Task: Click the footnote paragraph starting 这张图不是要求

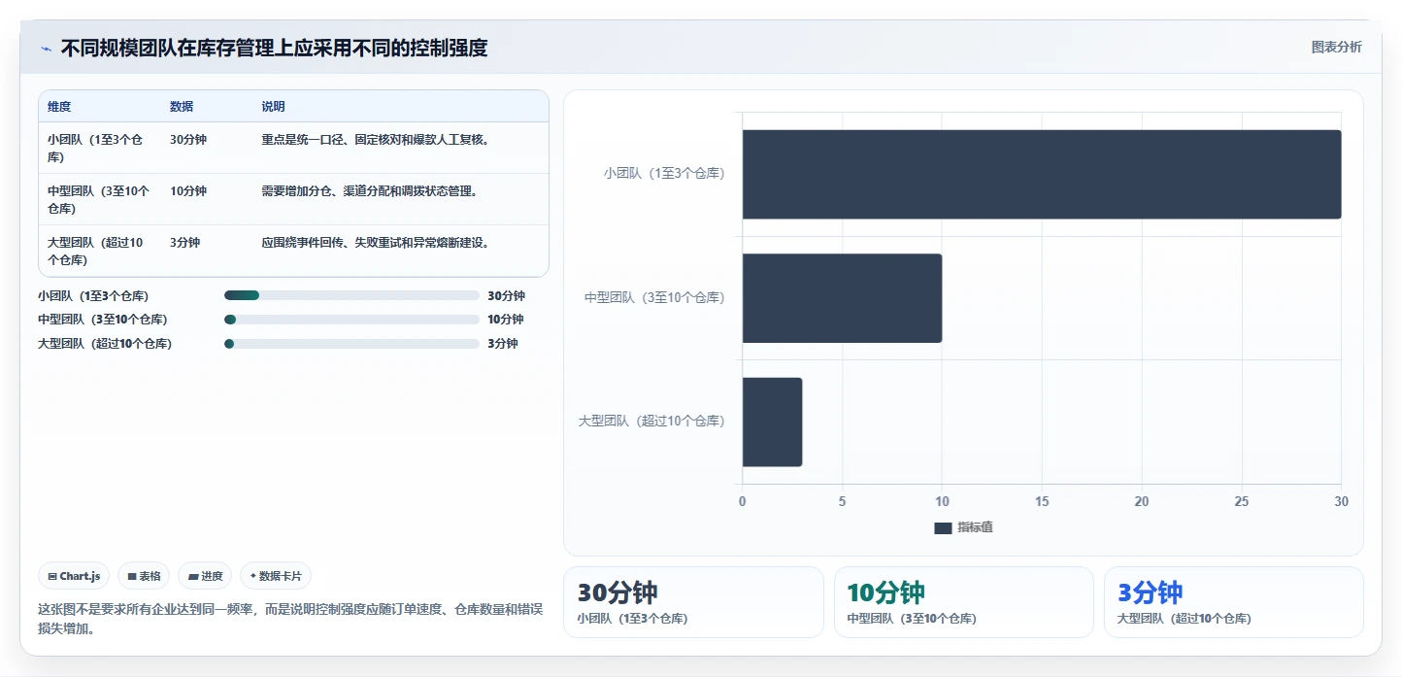Action: (290, 619)
